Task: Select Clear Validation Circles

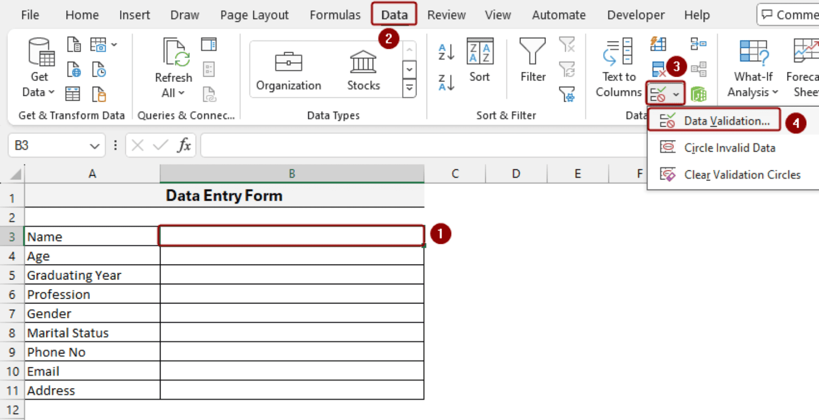Action: pyautogui.click(x=742, y=175)
